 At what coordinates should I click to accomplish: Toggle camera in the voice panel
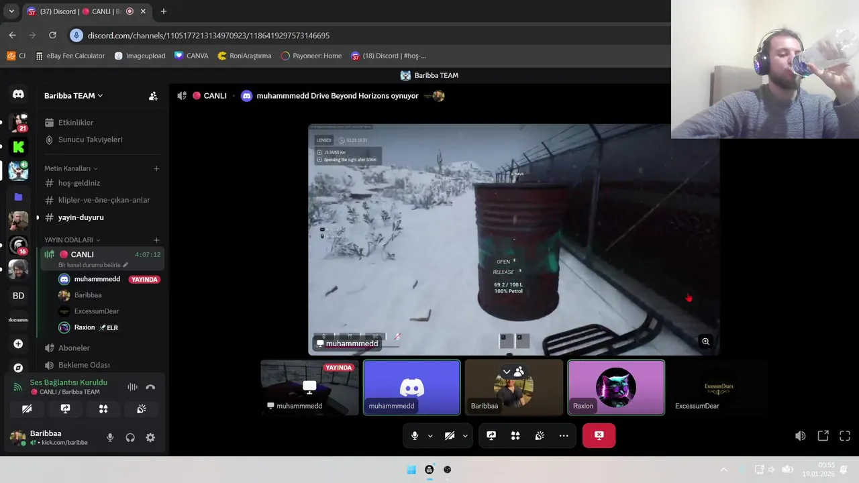click(x=27, y=409)
